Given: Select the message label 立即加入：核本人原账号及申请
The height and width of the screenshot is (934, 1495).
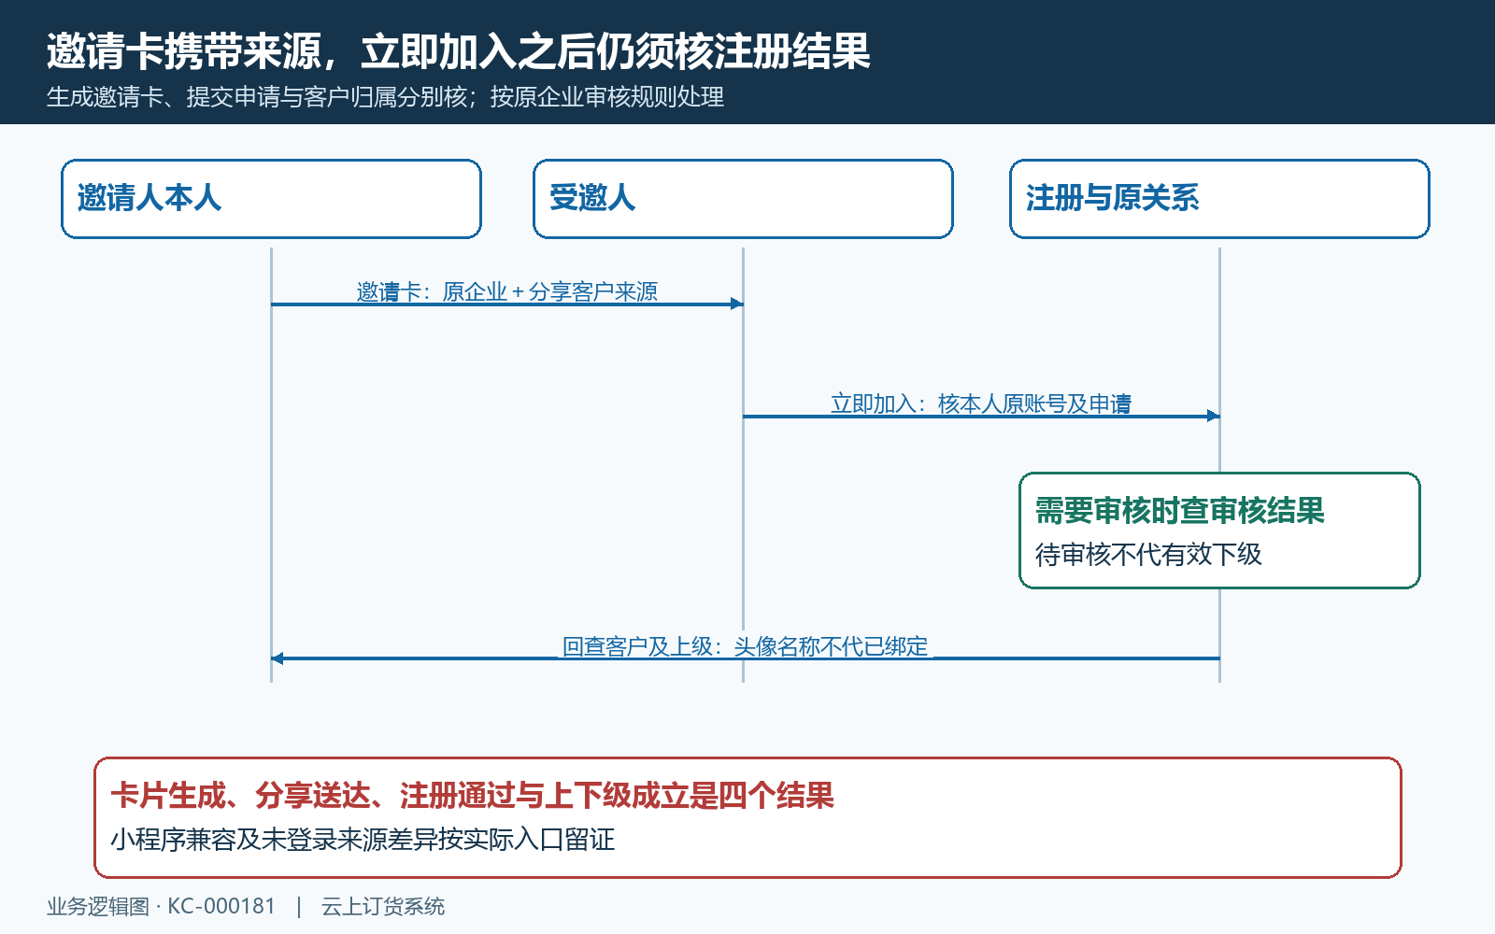Looking at the screenshot, I should pyautogui.click(x=981, y=403).
